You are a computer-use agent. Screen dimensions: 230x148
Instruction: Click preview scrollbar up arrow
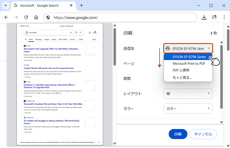[x=115, y=25]
